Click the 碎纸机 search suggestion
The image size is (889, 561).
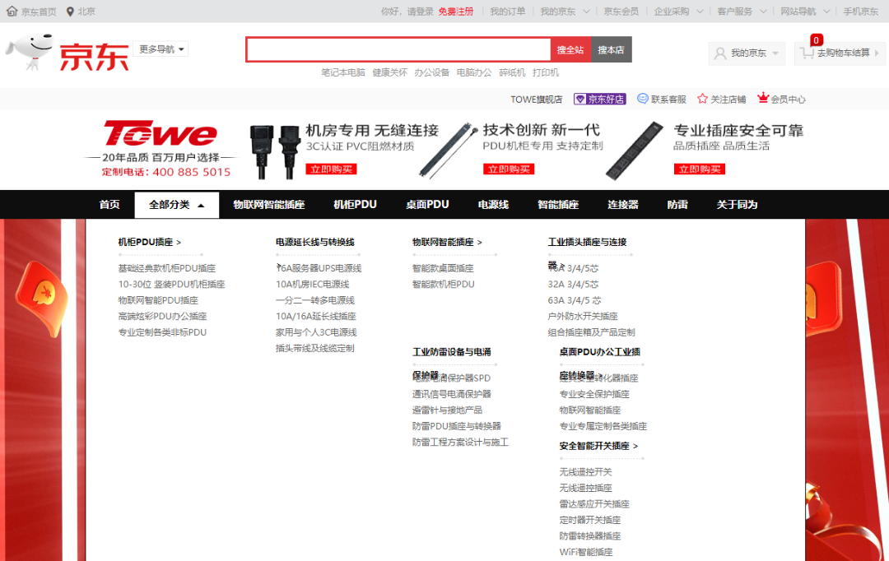[512, 72]
